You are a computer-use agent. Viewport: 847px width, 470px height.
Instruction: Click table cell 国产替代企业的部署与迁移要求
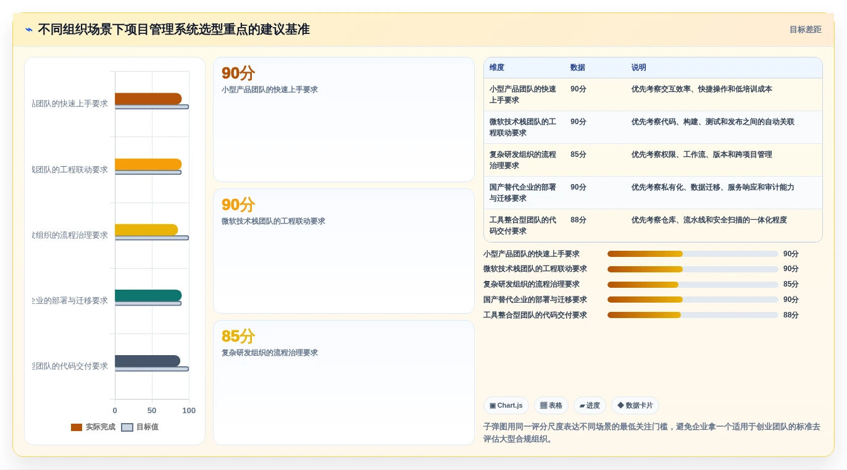click(524, 193)
